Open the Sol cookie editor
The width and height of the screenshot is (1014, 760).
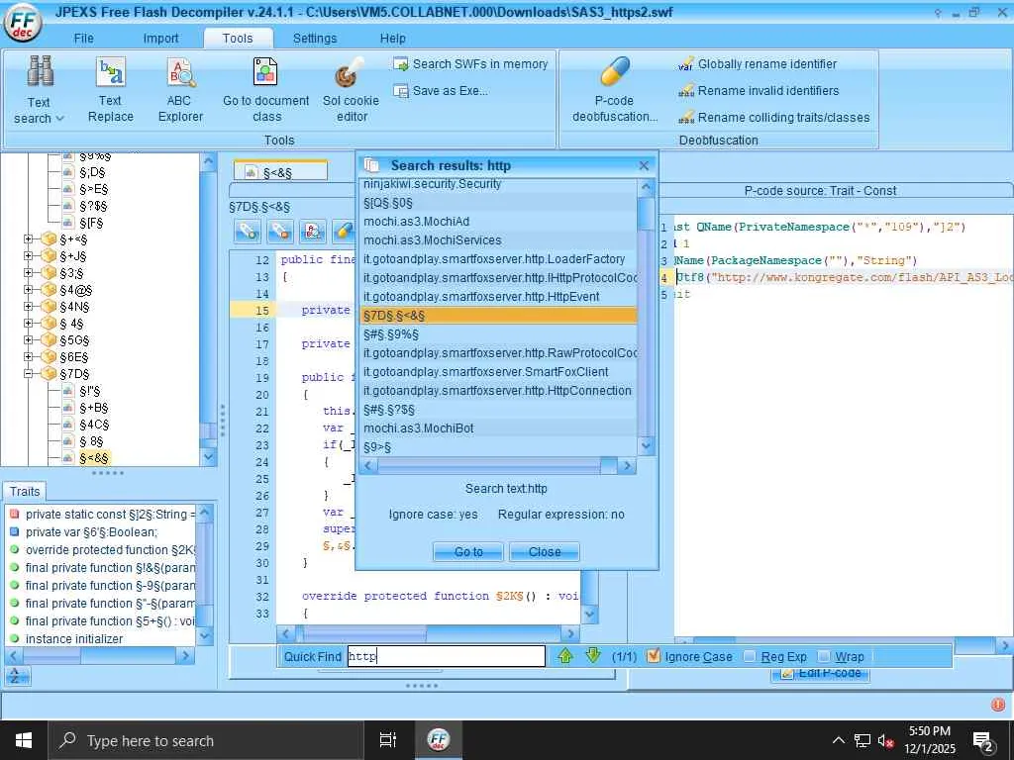[x=352, y=90]
